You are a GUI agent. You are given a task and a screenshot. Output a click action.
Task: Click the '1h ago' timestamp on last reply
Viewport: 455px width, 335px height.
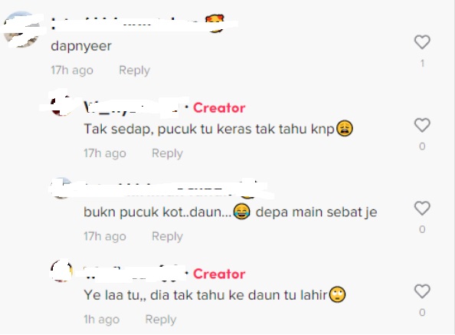[102, 320]
